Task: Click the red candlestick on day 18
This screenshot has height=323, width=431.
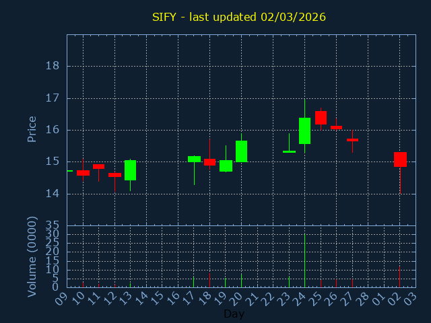Action: [x=209, y=162]
